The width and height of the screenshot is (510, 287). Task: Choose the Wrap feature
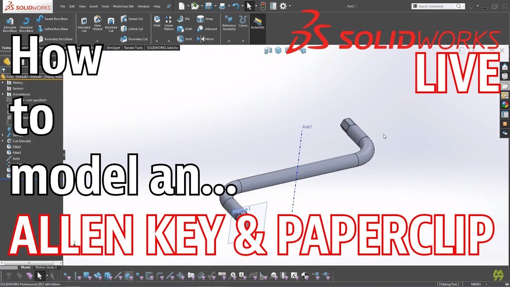205,19
